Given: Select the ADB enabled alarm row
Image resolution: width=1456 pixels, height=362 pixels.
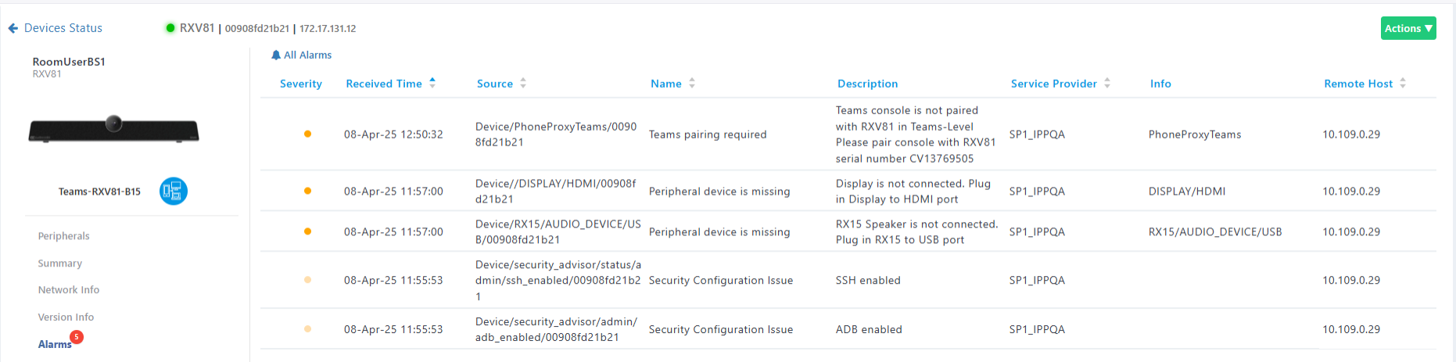Looking at the screenshot, I should click(x=848, y=329).
